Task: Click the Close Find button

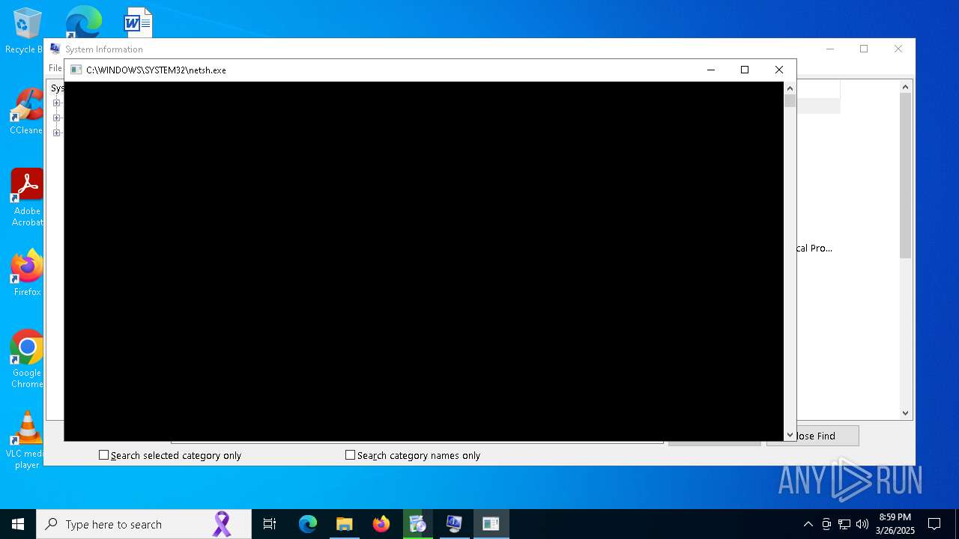Action: [813, 436]
